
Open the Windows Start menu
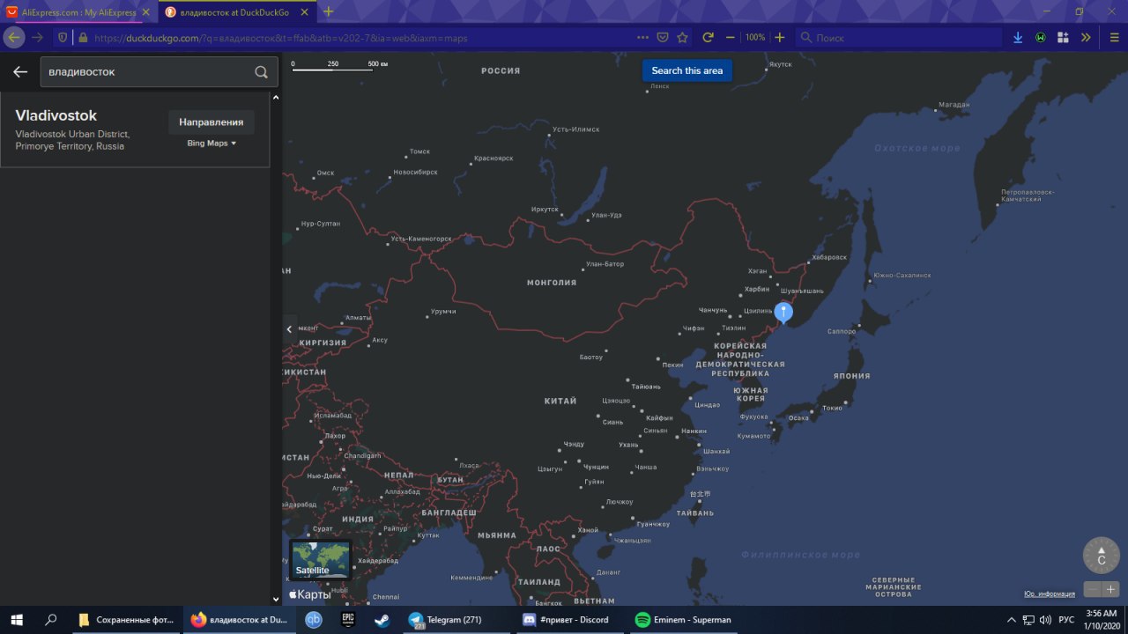[x=18, y=620]
